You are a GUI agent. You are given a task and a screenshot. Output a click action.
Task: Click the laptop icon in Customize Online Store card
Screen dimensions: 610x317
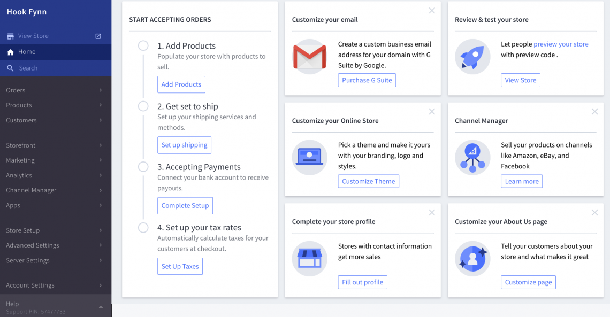point(309,157)
